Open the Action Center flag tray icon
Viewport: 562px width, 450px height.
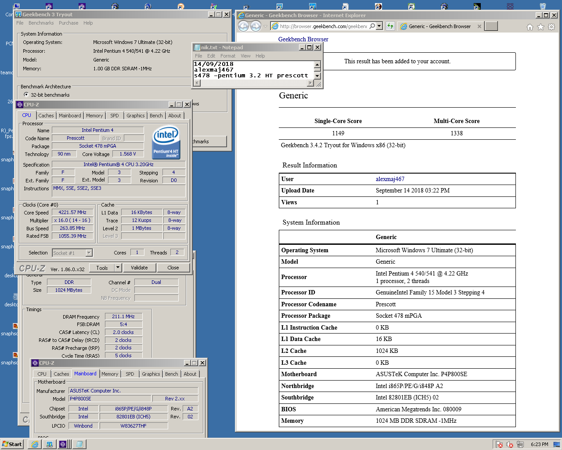tap(499, 444)
